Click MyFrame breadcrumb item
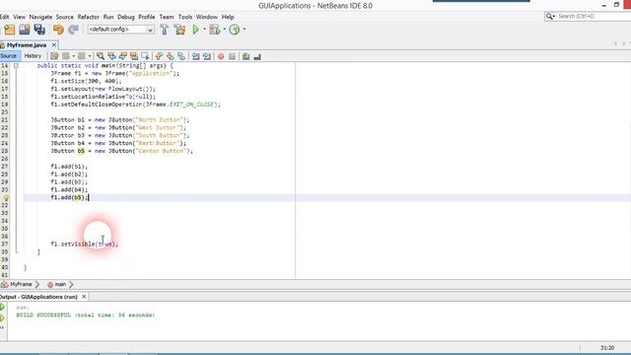 (17, 284)
